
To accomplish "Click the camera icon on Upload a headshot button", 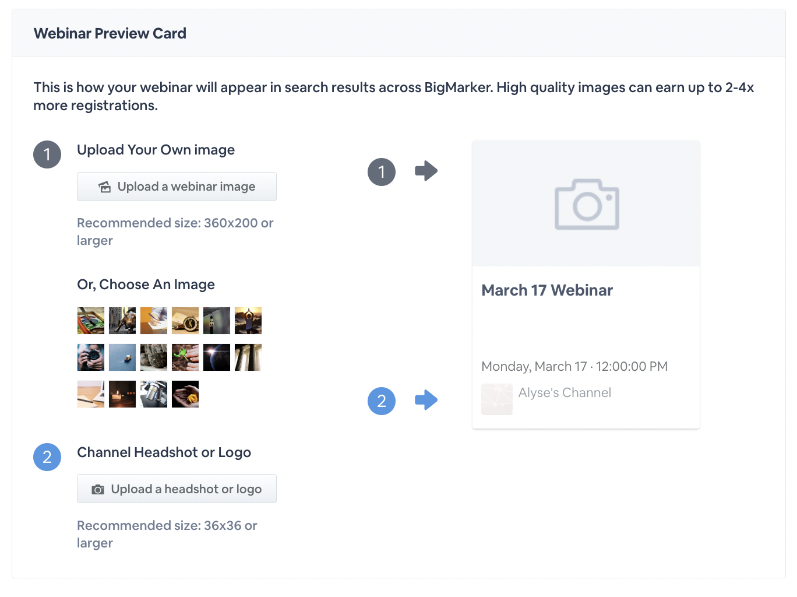I will (99, 489).
